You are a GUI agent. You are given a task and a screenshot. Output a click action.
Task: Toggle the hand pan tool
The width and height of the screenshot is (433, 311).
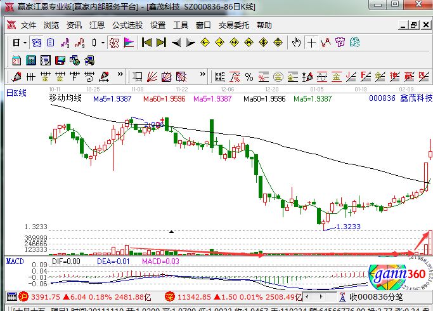point(296,43)
